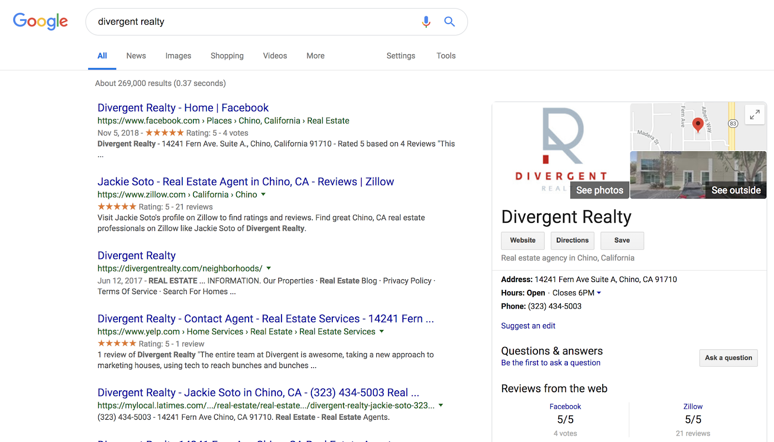Expand the map with the fullscreen arrows icon

755,114
